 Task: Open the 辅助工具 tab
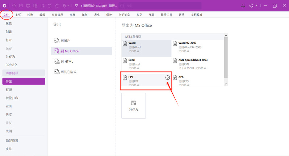(x=167, y=15)
